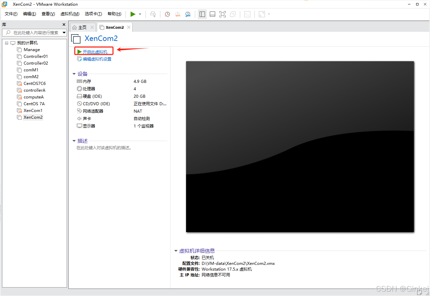Collapse the 我的计算机 tree node
Viewport: 430px width, 296px height.
pos(6,43)
